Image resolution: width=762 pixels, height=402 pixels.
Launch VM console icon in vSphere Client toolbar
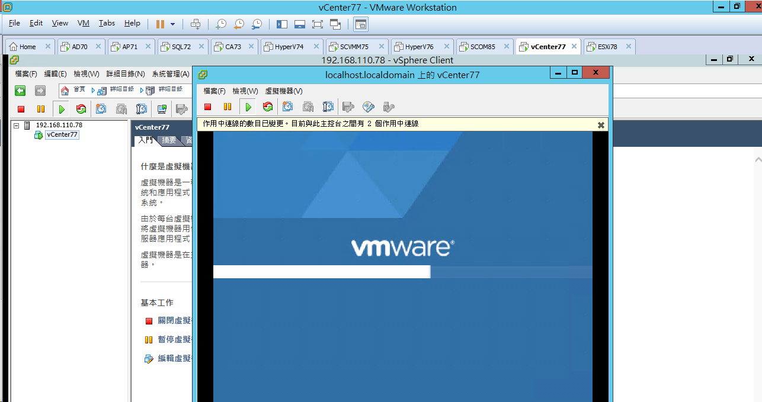(x=162, y=109)
